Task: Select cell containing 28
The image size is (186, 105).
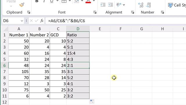Action: tap(40, 78)
